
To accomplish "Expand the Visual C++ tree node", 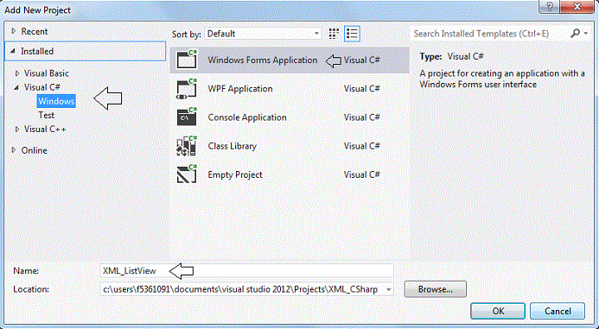I will pyautogui.click(x=17, y=130).
